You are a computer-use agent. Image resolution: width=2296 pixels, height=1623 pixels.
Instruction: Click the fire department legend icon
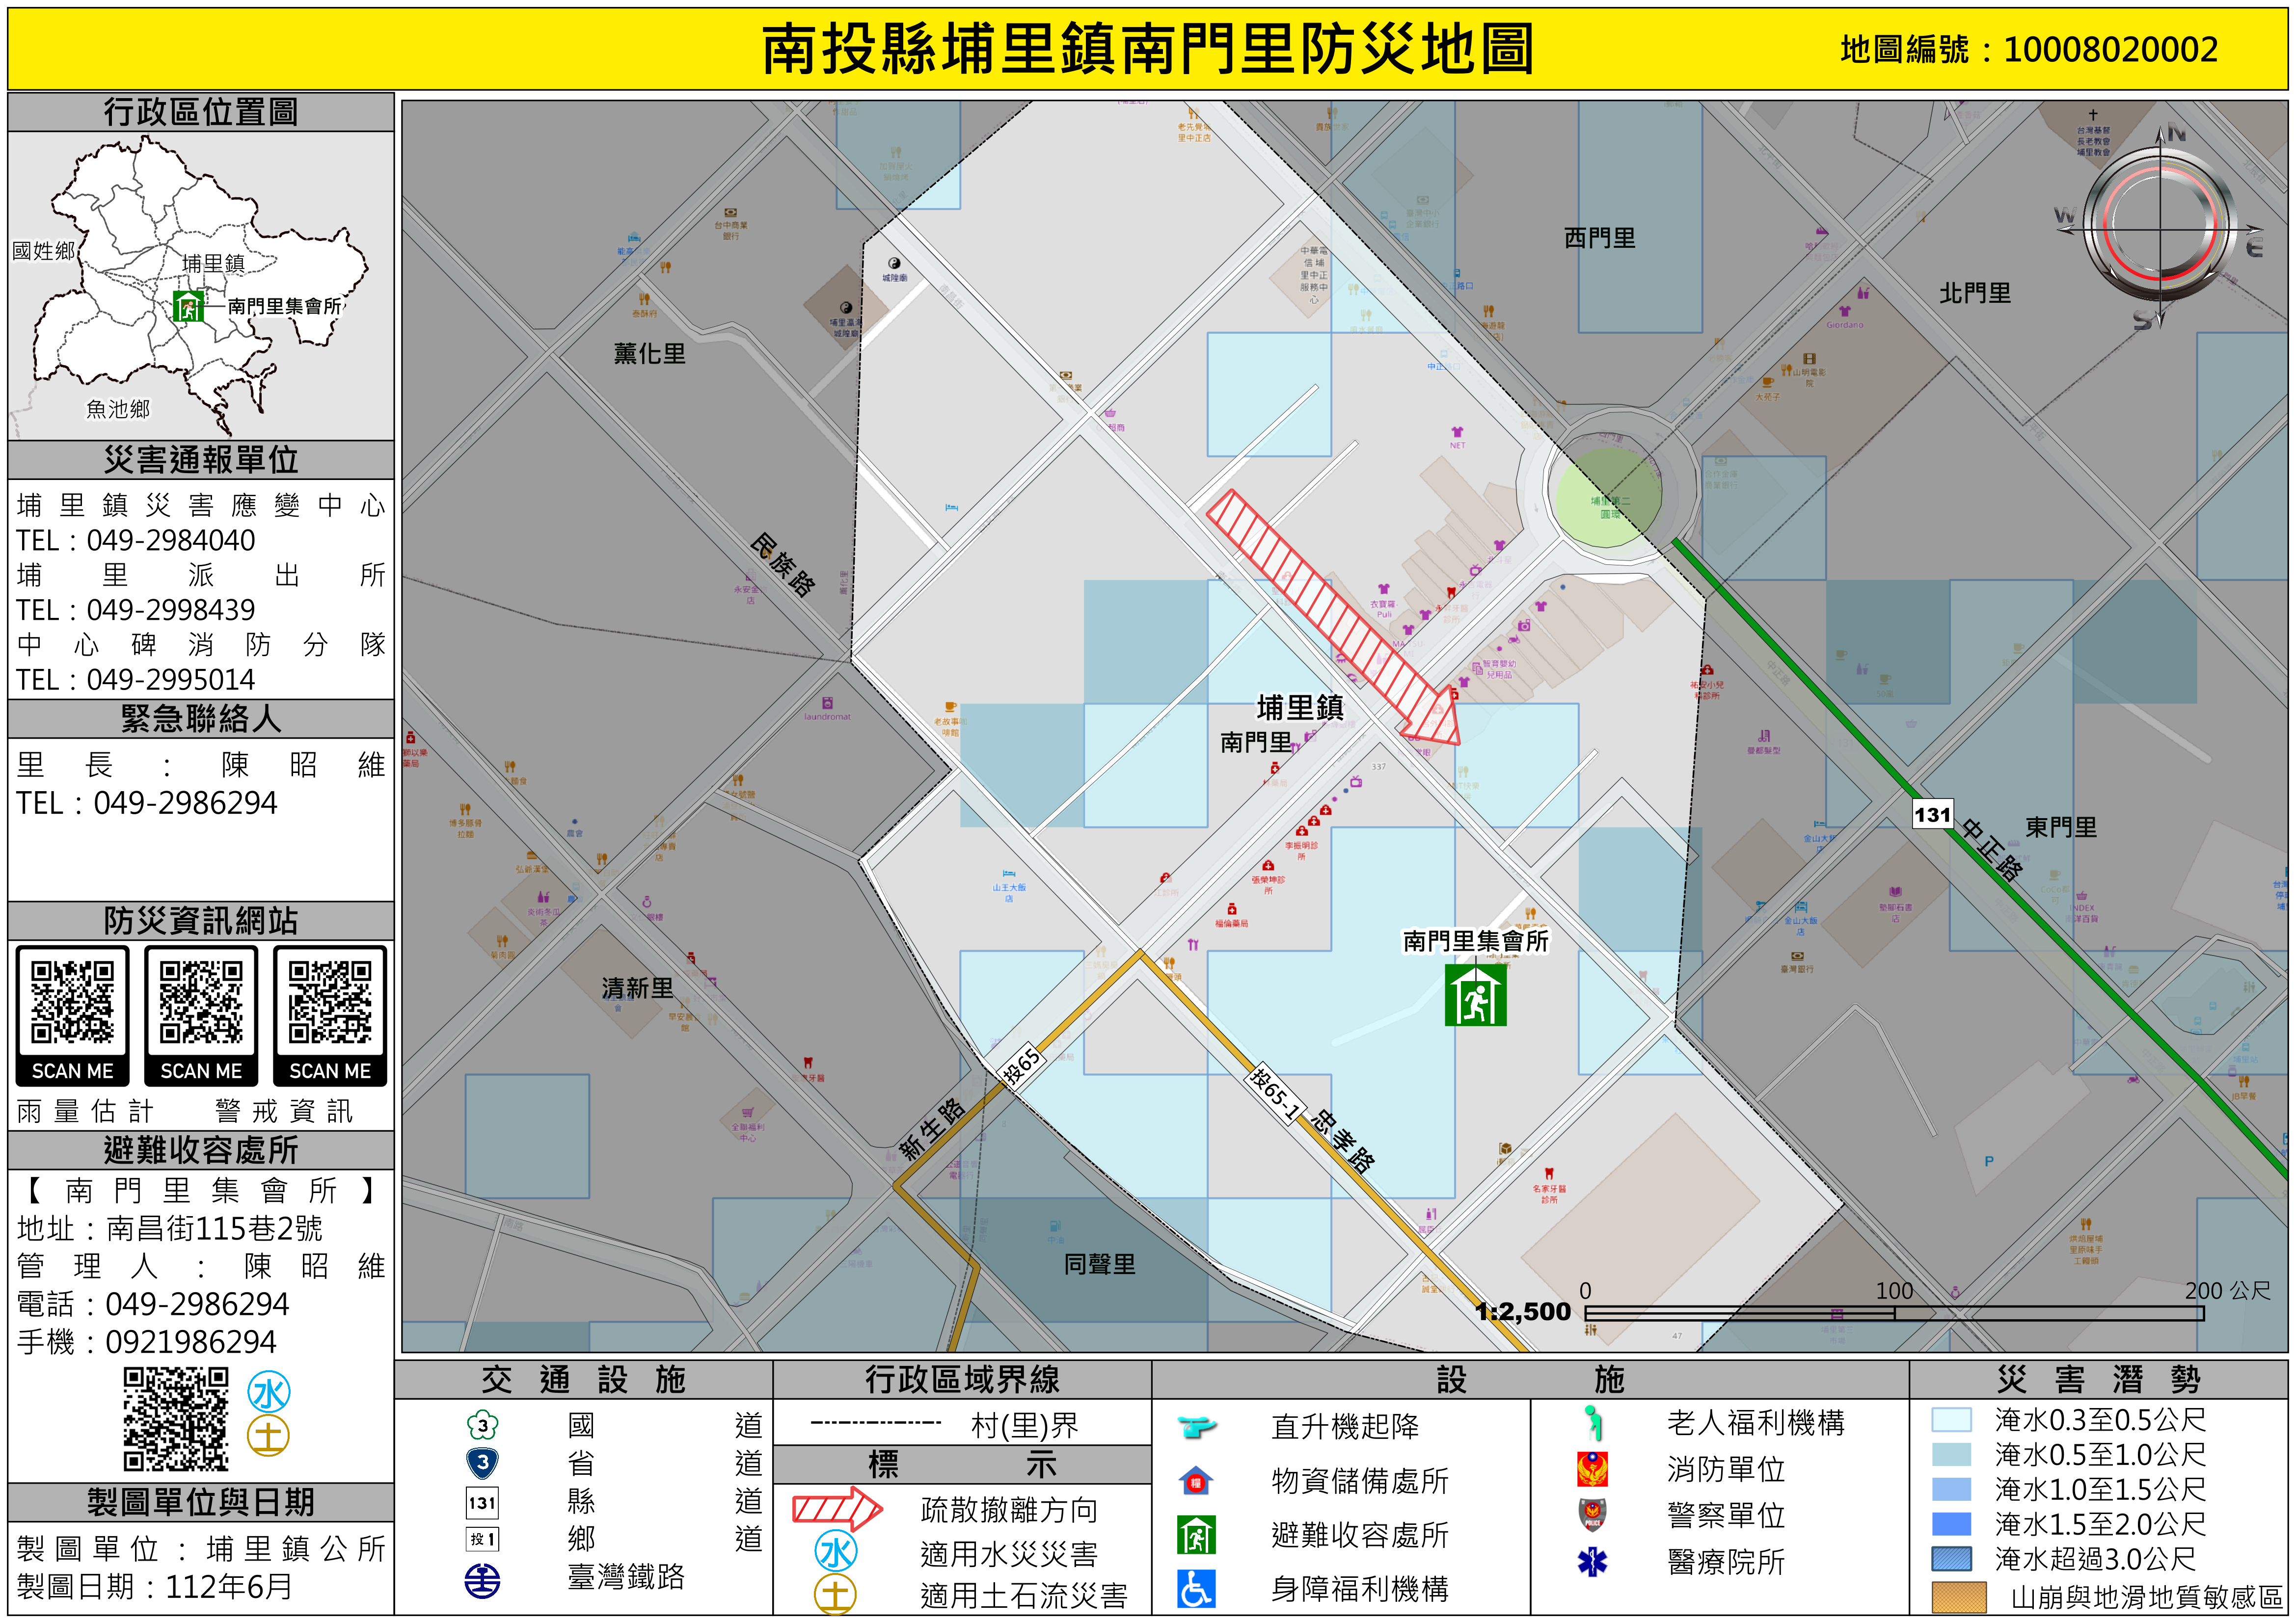coord(1592,1469)
